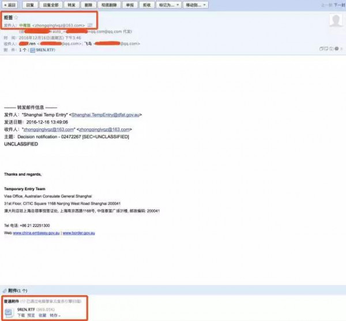
Task: Click the sender contact card icon
Action: (90, 25)
